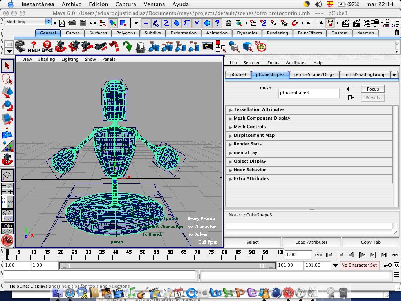Click the mesh name field pCubeShape3
This screenshot has height=301, width=401.
click(309, 93)
